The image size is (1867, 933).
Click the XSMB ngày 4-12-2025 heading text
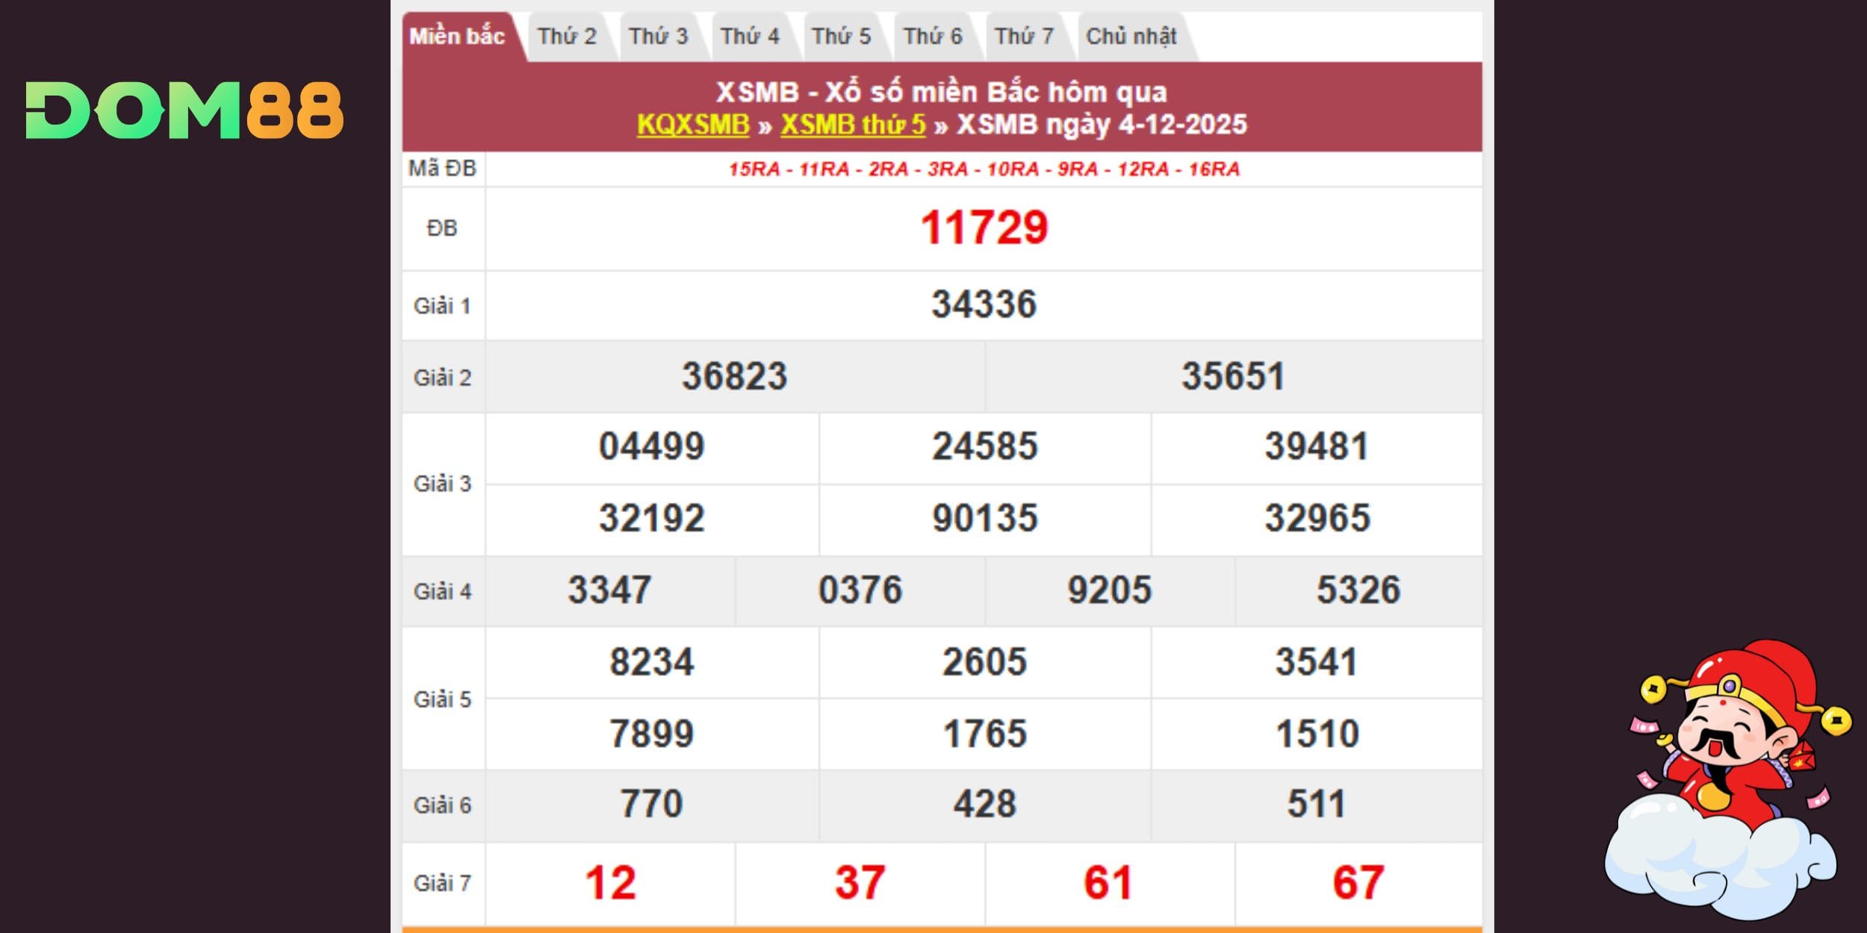click(1102, 125)
